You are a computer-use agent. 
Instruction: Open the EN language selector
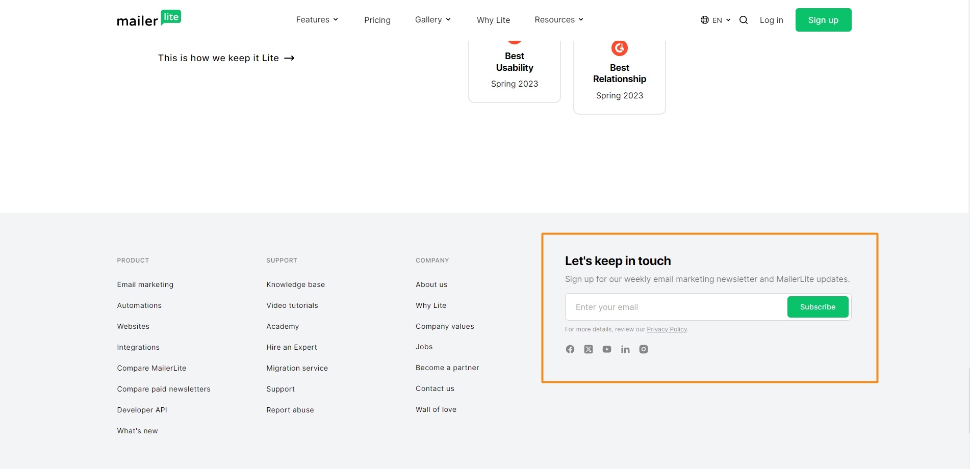click(x=716, y=20)
